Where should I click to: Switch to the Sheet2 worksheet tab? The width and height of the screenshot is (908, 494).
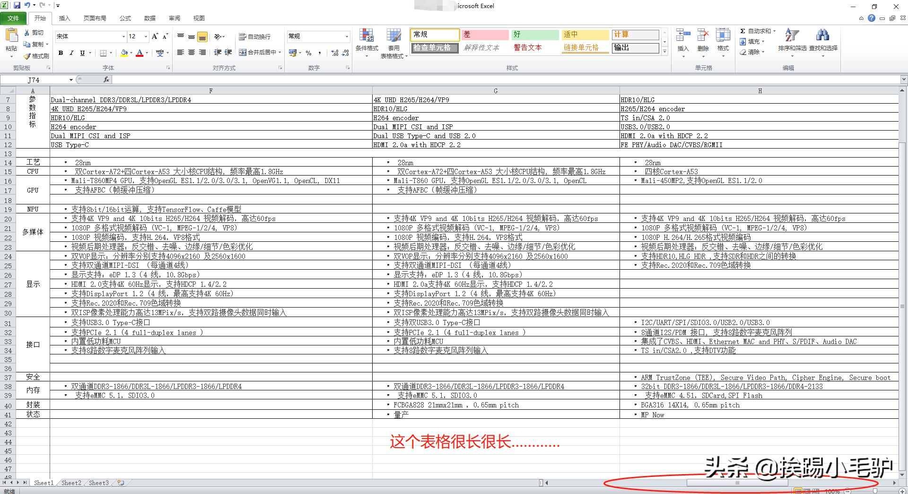click(x=71, y=483)
